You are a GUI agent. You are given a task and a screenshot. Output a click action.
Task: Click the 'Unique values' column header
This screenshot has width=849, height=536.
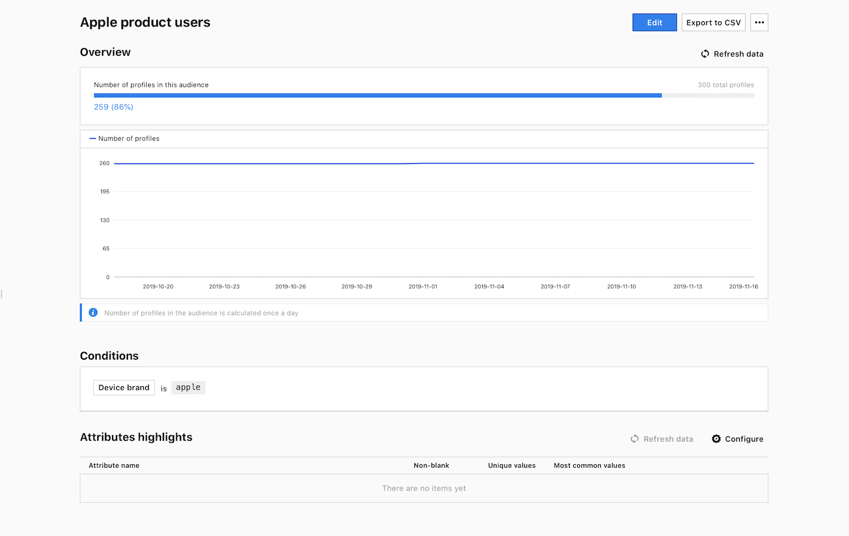[x=512, y=465]
